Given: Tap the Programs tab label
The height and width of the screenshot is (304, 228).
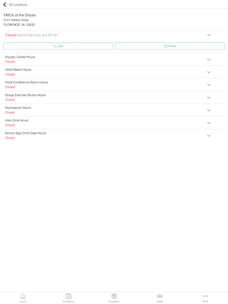Looking at the screenshot, I should [x=114, y=302].
